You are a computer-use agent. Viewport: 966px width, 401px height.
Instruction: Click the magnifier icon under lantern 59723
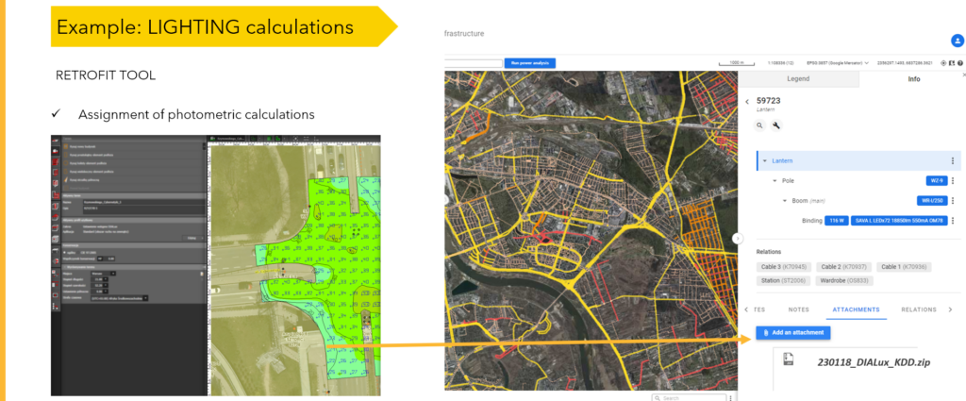click(760, 125)
